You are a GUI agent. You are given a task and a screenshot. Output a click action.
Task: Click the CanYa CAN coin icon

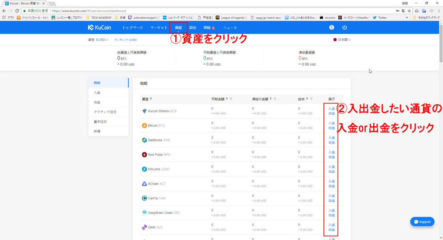point(144,198)
